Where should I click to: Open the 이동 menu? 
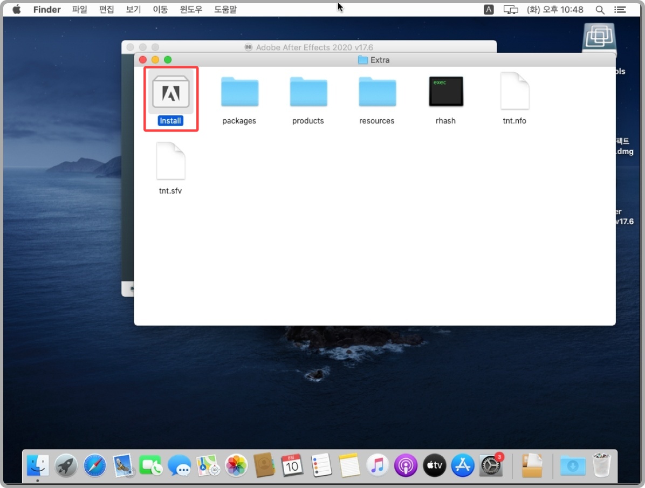[x=160, y=10]
